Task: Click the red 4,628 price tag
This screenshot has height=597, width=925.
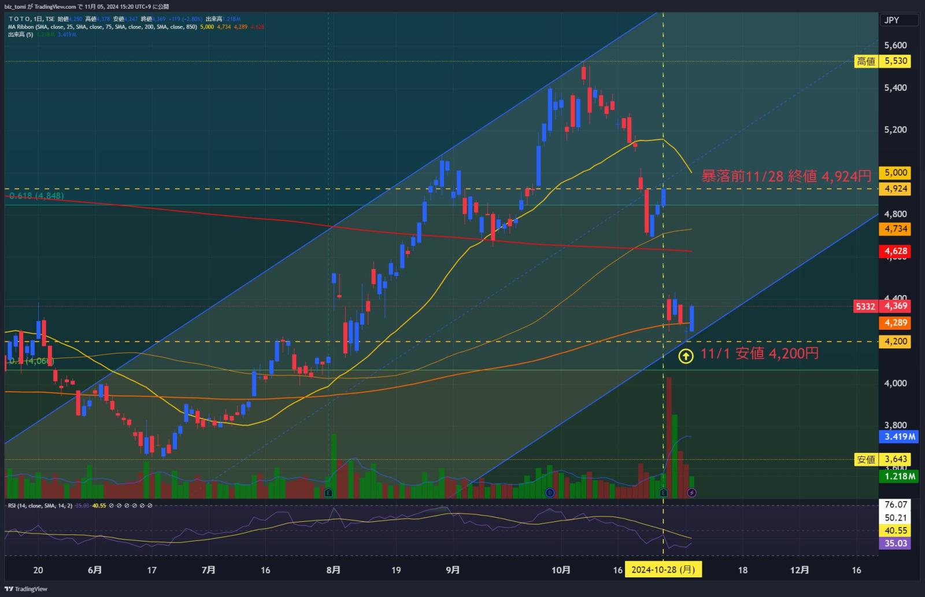Action: coord(894,252)
